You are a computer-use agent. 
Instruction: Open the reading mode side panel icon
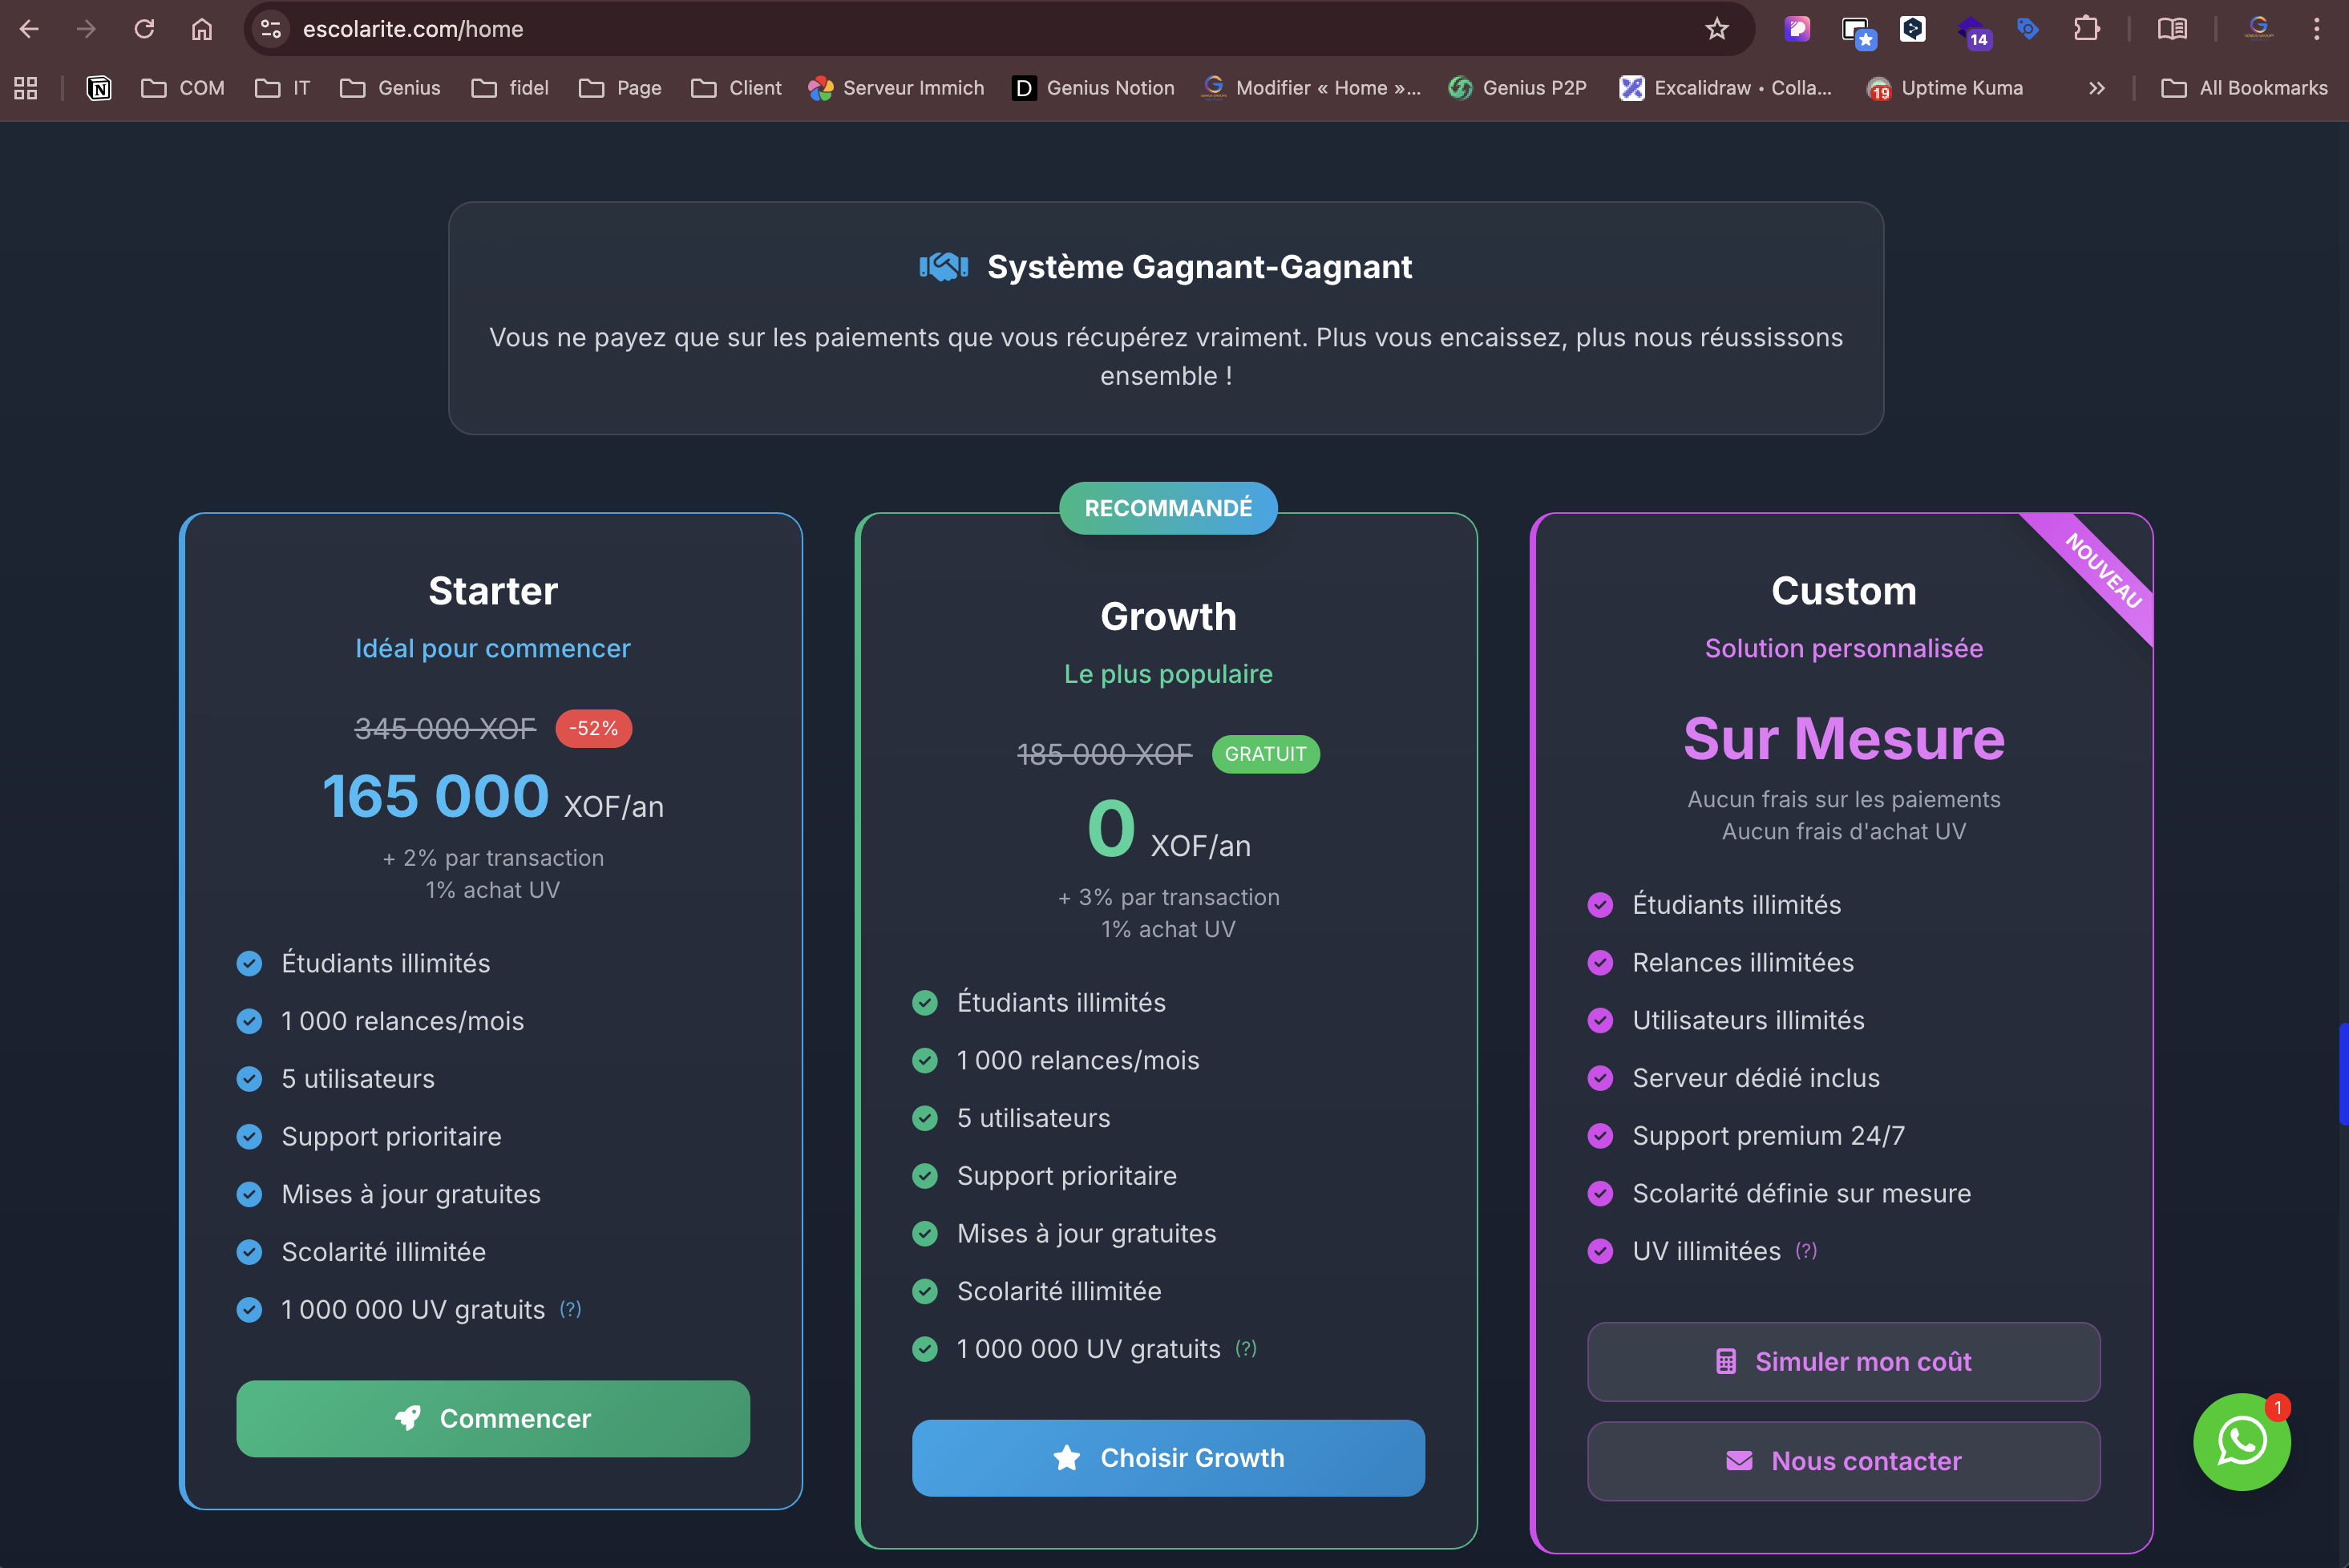pyautogui.click(x=2172, y=29)
